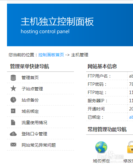Click the document icon beside 流量使用情况
The width and height of the screenshot is (133, 167).
tap(13, 122)
